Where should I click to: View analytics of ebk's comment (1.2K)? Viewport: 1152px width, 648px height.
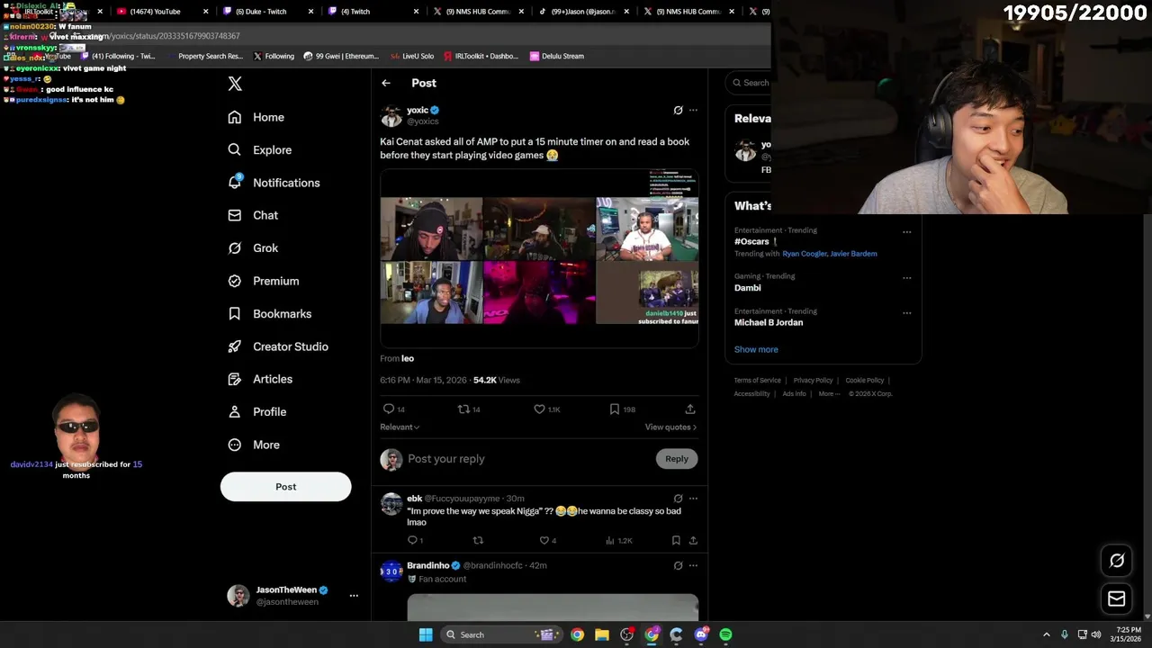click(x=619, y=540)
